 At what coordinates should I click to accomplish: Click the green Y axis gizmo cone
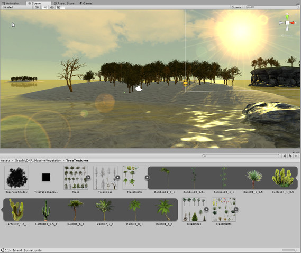287,17
